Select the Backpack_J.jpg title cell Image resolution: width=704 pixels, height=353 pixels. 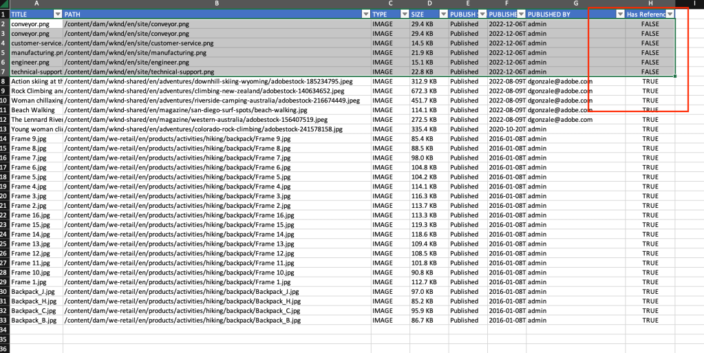tap(36, 292)
